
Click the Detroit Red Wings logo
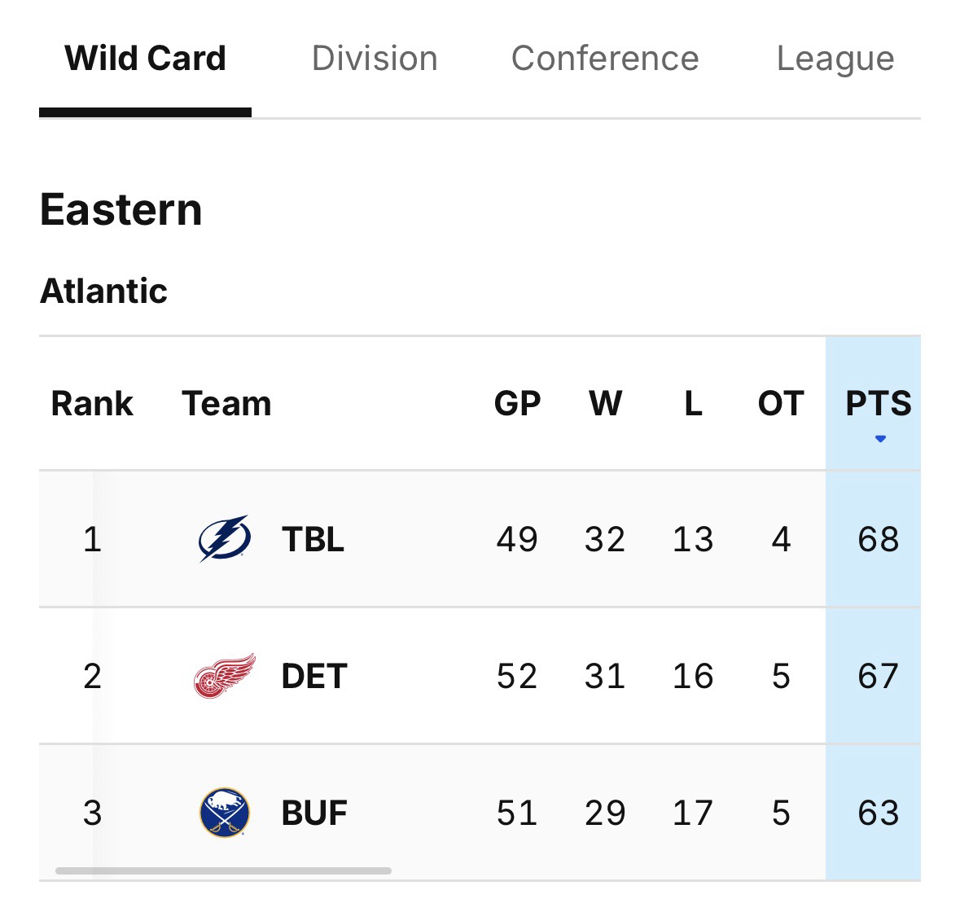[225, 676]
